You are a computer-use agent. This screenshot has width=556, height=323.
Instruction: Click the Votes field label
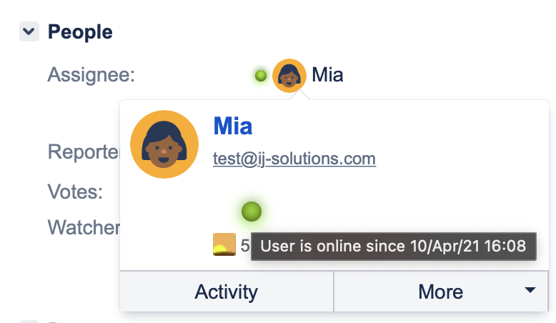75,192
